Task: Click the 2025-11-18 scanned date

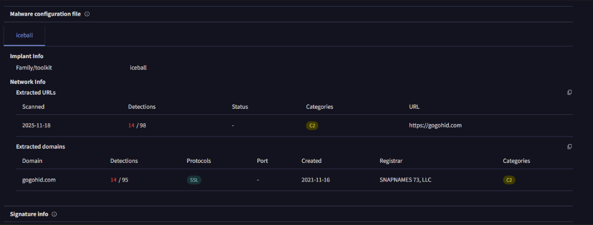Action: 37,125
